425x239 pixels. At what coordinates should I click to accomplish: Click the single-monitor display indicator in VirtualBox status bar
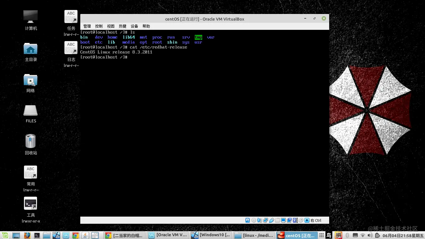[283, 220]
